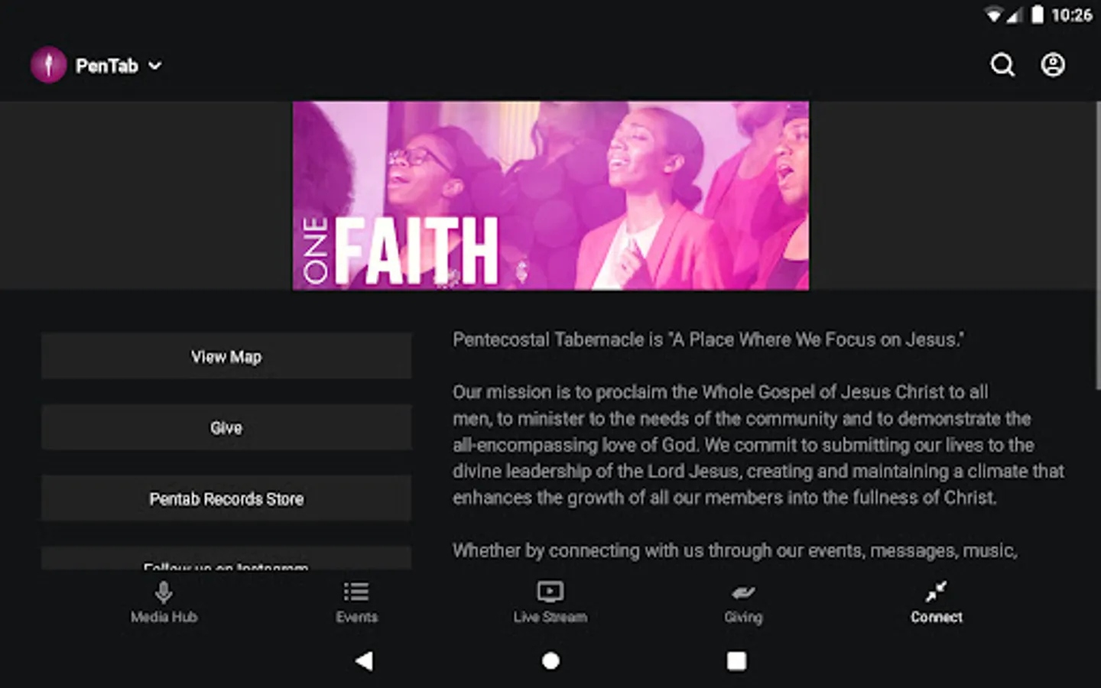
Task: Click the View Map button
Action: (226, 356)
